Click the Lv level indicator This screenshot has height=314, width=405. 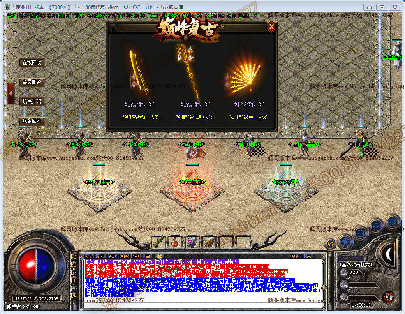pyautogui.click(x=351, y=272)
